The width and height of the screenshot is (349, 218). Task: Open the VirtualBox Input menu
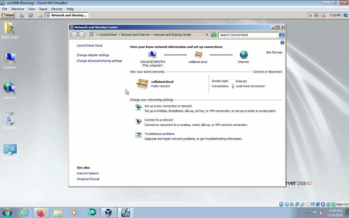(x=43, y=9)
